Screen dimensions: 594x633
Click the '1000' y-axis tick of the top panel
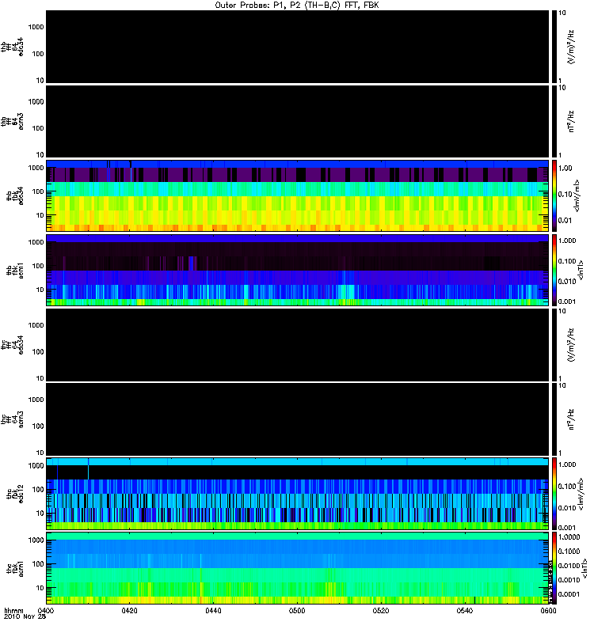click(x=36, y=27)
